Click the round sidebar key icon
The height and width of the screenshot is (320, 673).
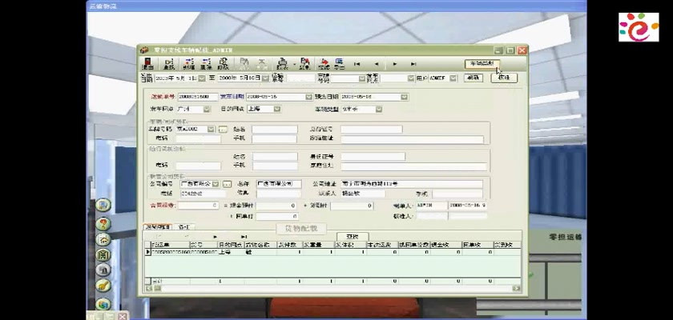[x=103, y=286]
